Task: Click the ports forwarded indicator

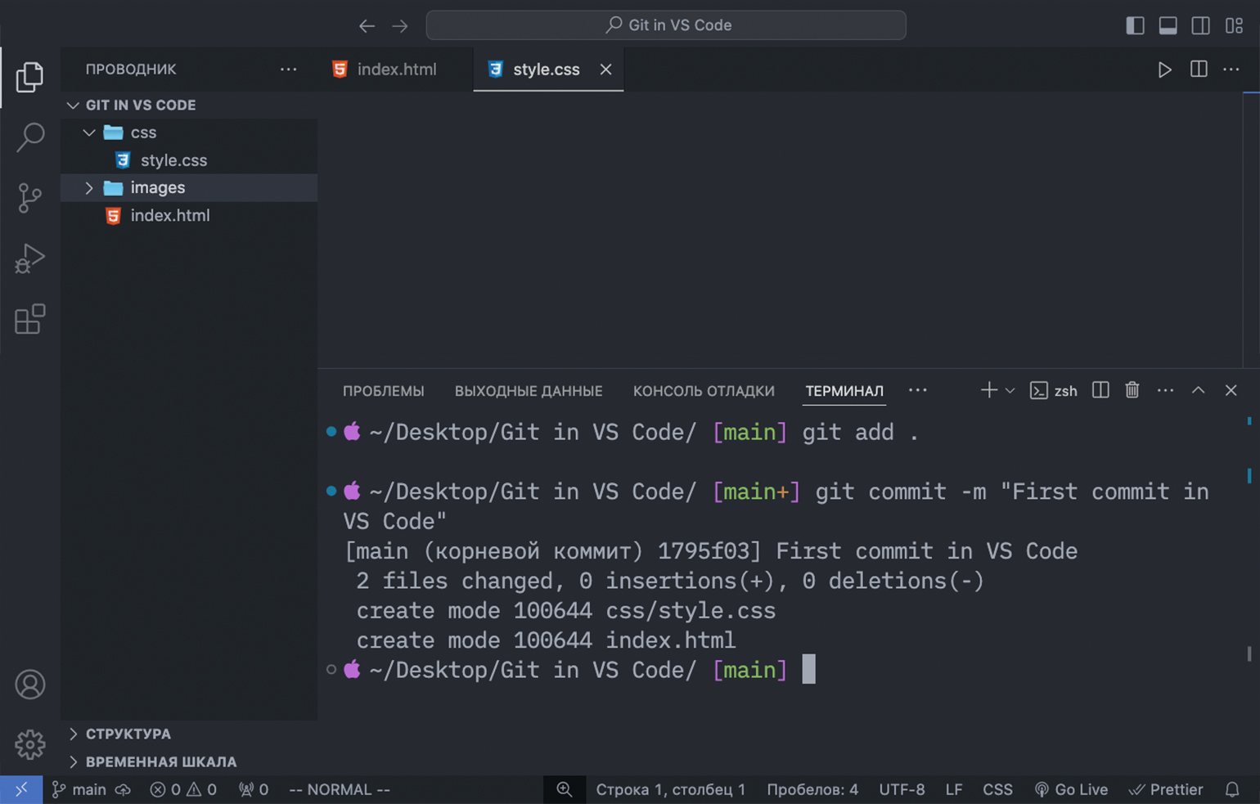Action: tap(254, 789)
